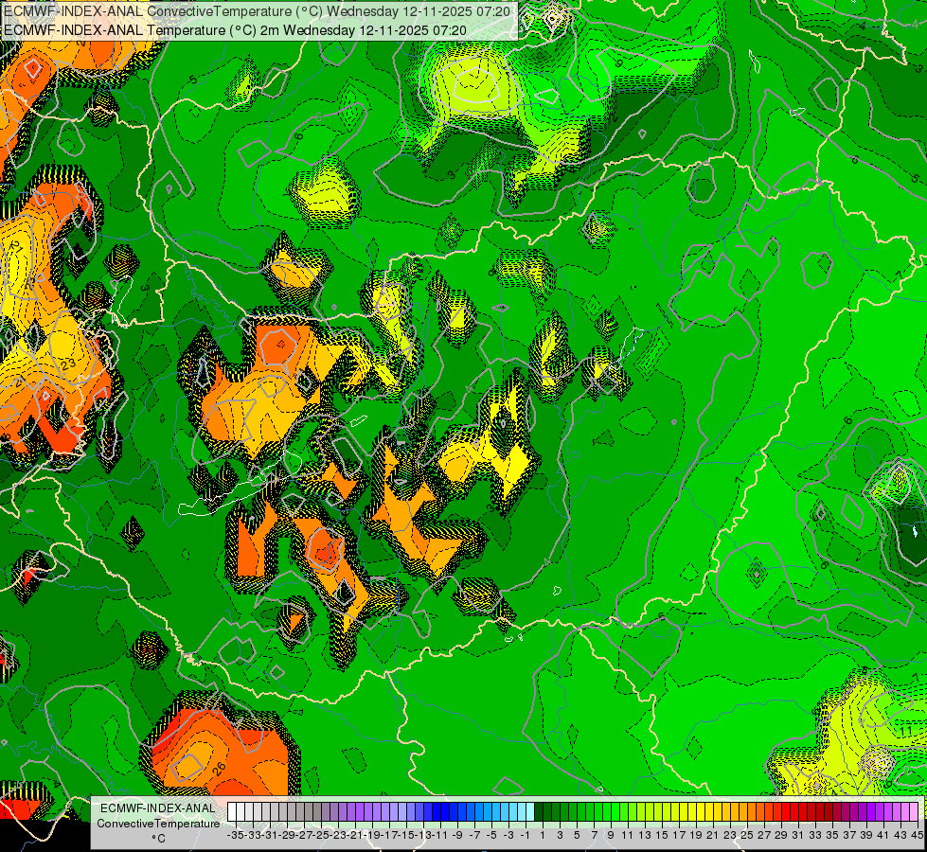Screen dimensions: 927x852
Task: Select the dark green swatch above legend value 1
Action: [539, 811]
